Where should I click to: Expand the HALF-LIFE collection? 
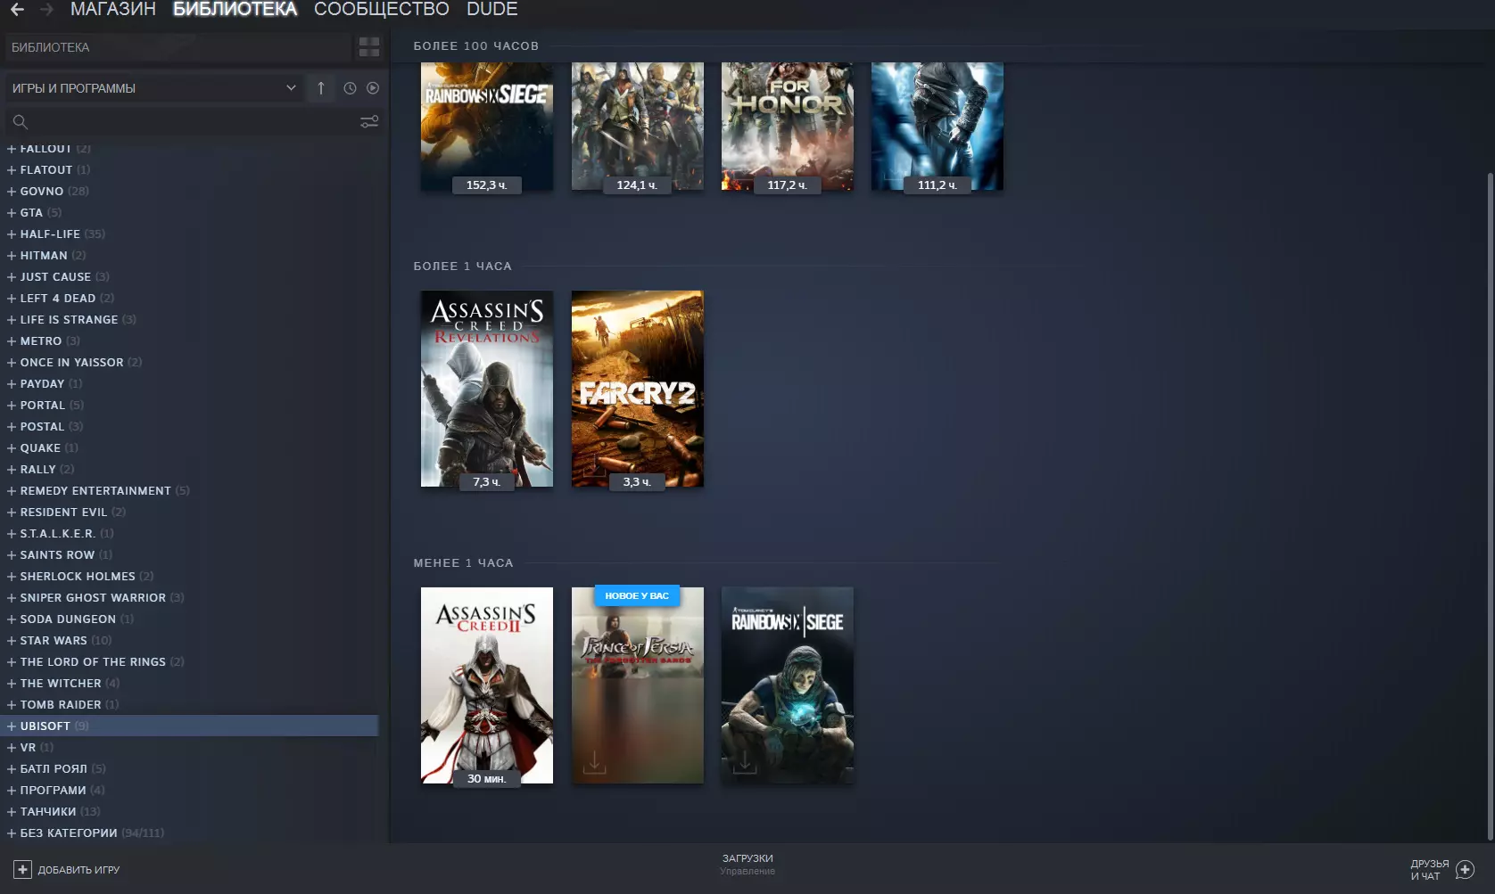pos(12,234)
